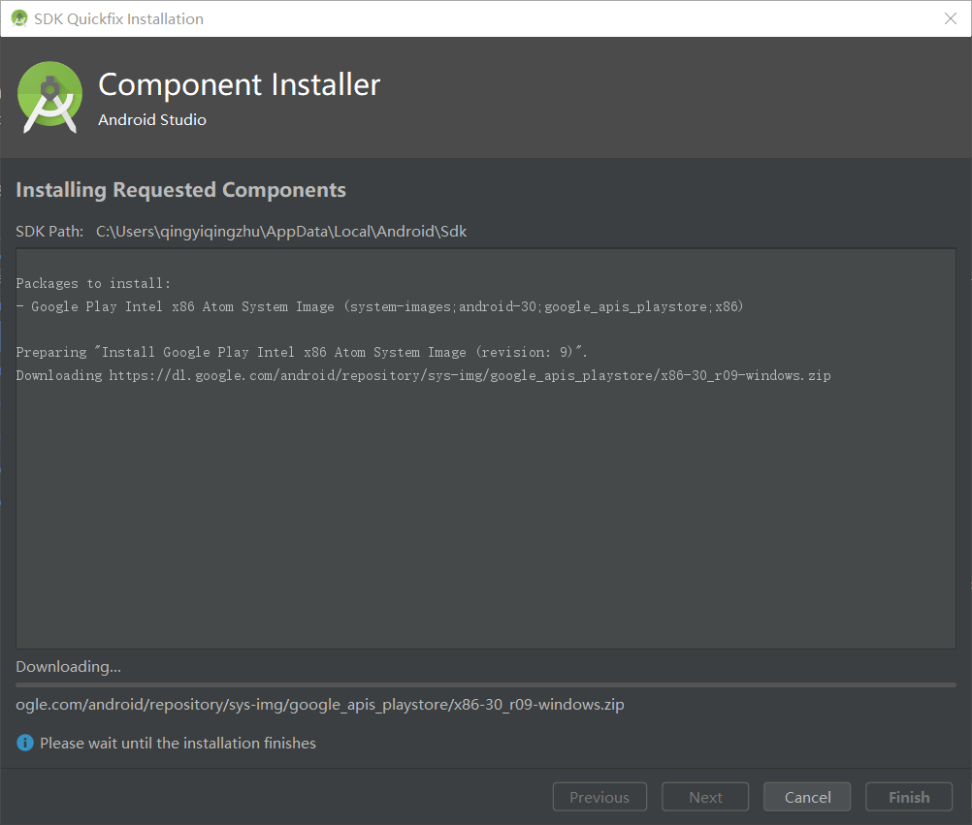This screenshot has width=972, height=825.
Task: Click the 'Packages to install:' line
Action: click(x=93, y=283)
